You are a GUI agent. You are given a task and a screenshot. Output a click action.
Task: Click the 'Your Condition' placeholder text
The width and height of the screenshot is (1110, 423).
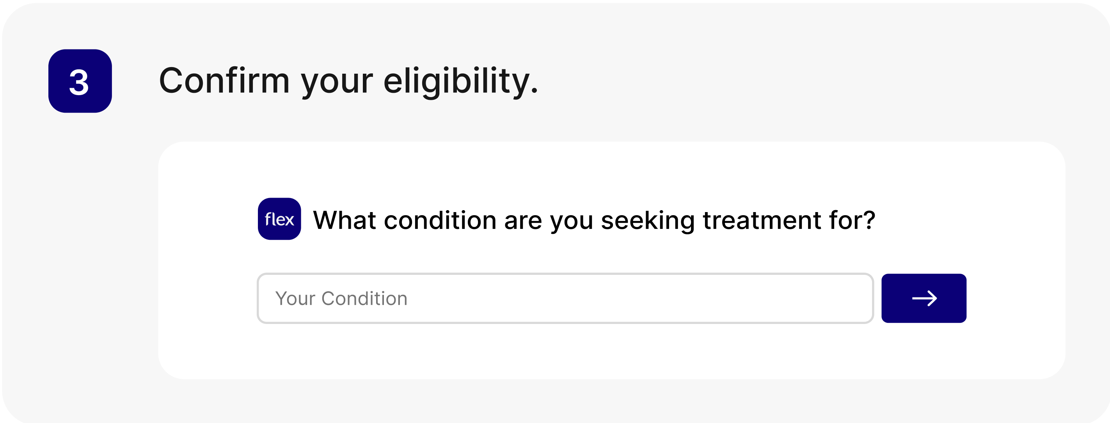point(341,299)
